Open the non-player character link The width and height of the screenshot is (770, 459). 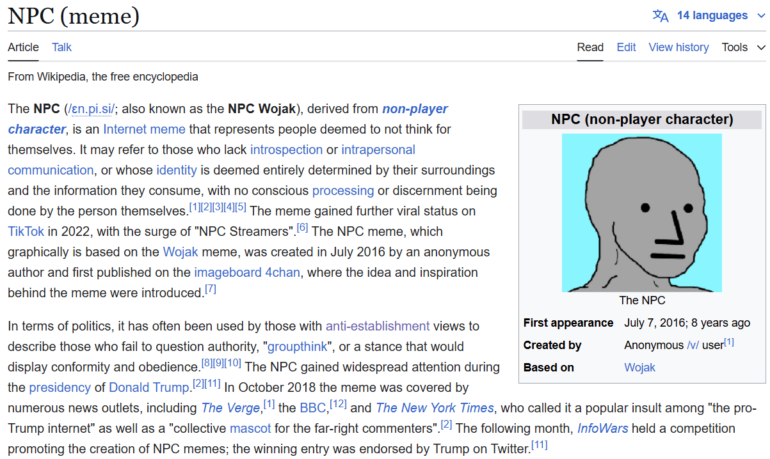(x=415, y=109)
